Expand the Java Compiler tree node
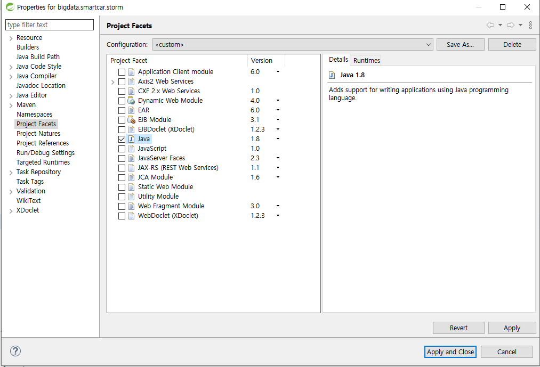540x367 pixels. (x=11, y=76)
